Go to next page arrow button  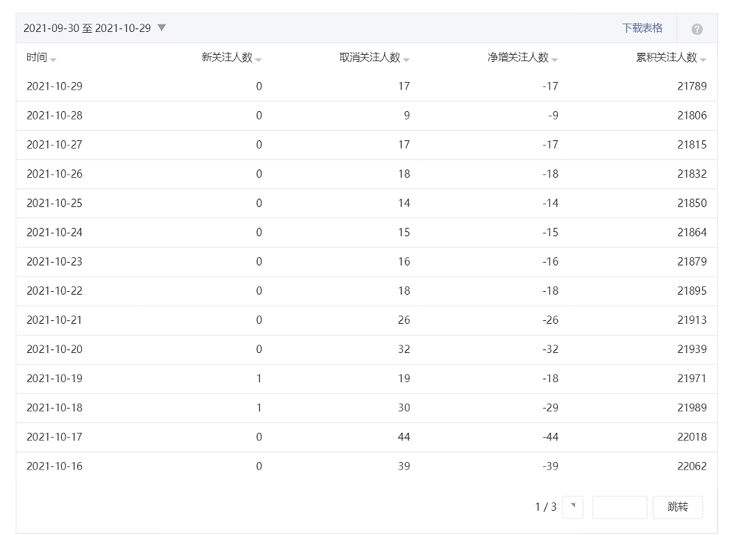572,507
